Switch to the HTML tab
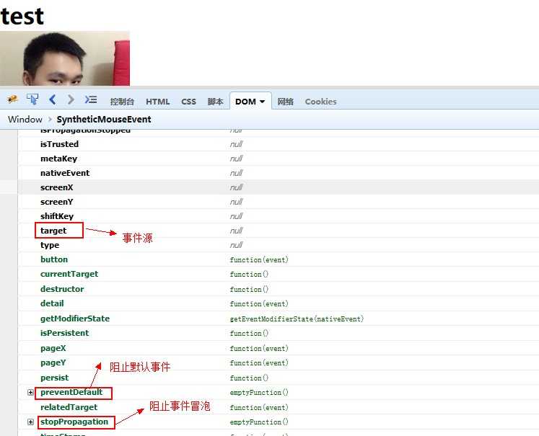The height and width of the screenshot is (436, 539). point(158,102)
